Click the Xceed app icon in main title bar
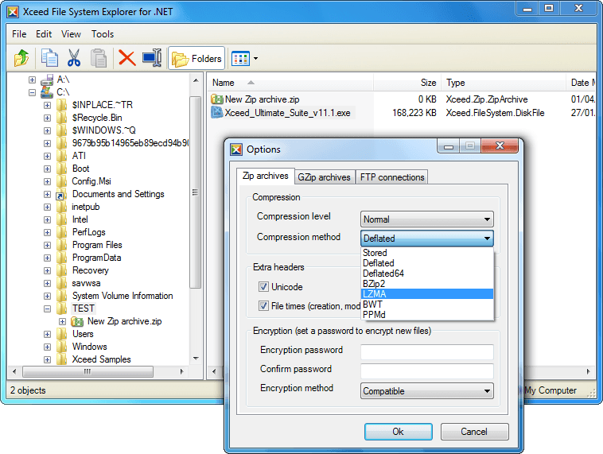 pyautogui.click(x=13, y=12)
